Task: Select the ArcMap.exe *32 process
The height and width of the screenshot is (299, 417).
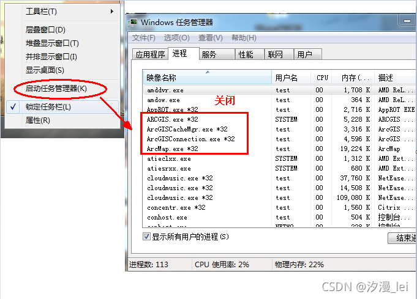Action: pyautogui.click(x=279, y=149)
